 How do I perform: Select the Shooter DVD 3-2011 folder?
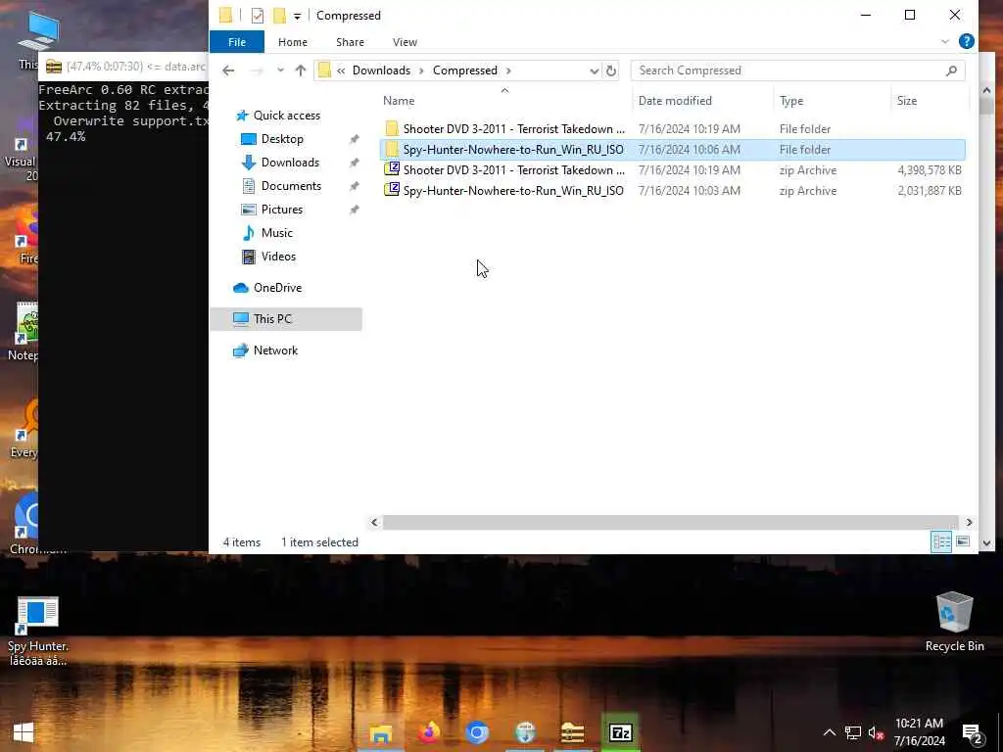click(x=672, y=128)
